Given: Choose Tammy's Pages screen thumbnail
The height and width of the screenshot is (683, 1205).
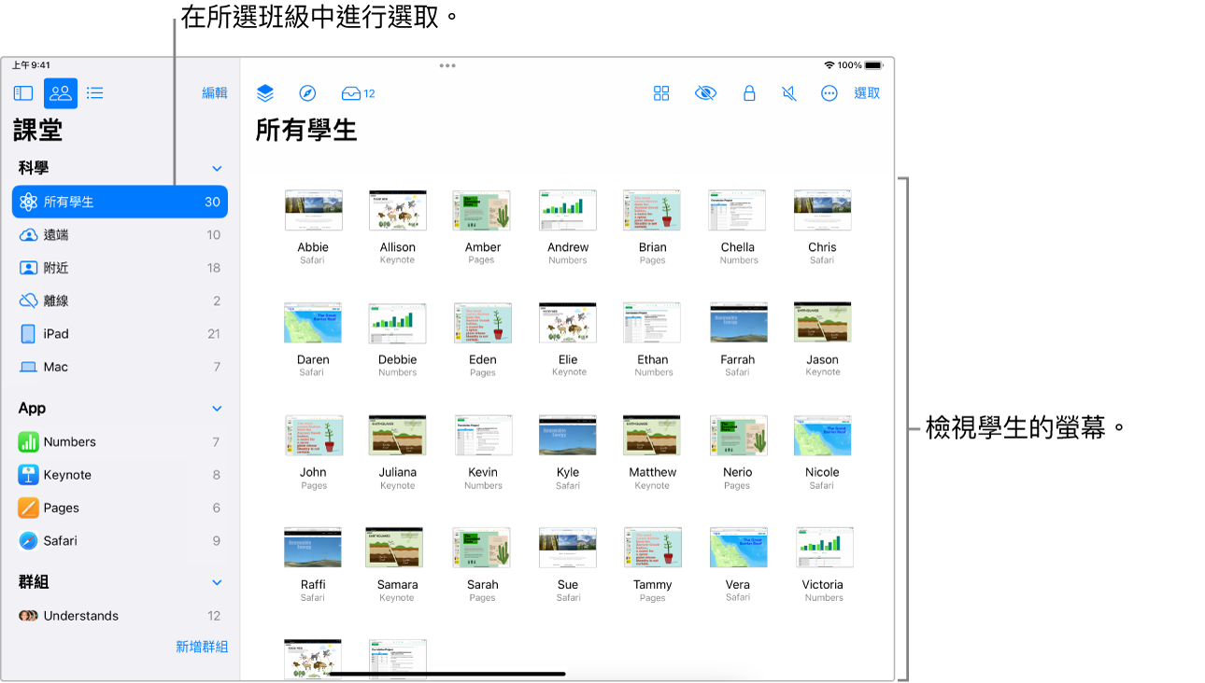Looking at the screenshot, I should click(652, 548).
